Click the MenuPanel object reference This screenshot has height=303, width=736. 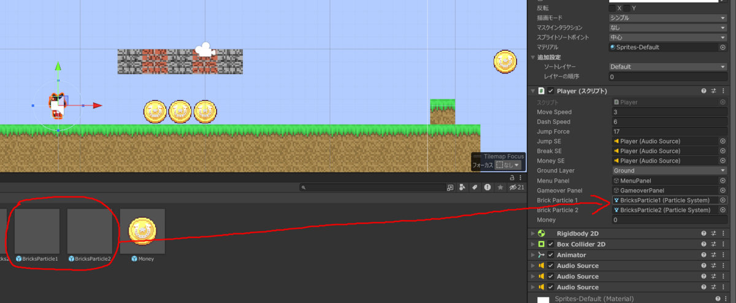point(665,180)
